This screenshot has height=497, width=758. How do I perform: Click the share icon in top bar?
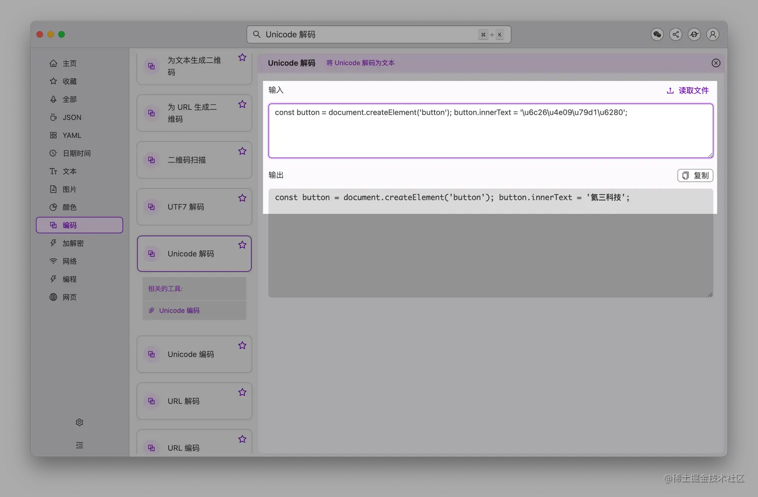click(676, 34)
